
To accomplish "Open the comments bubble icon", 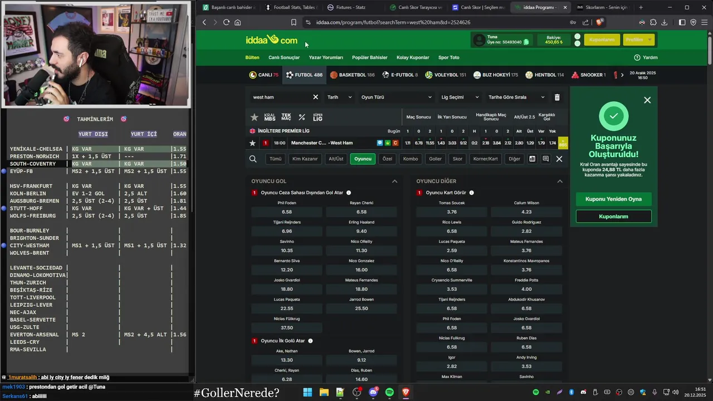I will point(545,159).
